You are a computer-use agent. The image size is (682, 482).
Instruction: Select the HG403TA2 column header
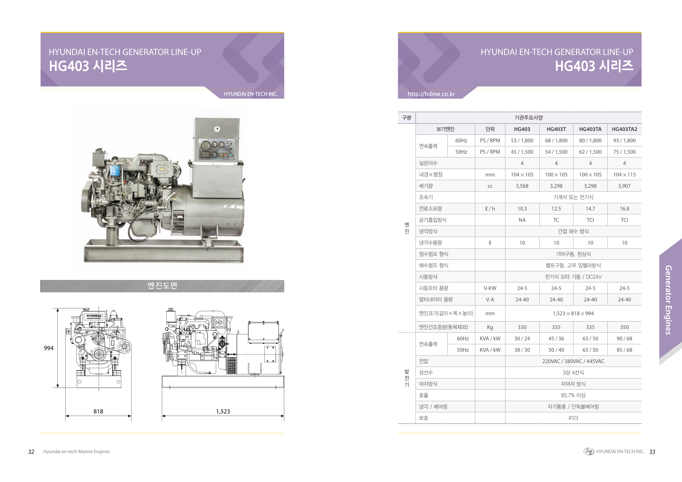click(624, 129)
